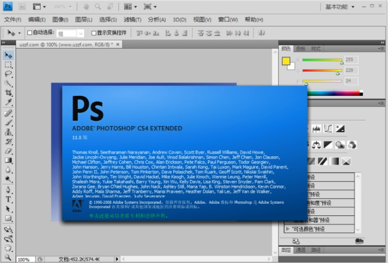The image size is (388, 263).
Task: Select the 3D Rotate tool
Action: (x=8, y=229)
